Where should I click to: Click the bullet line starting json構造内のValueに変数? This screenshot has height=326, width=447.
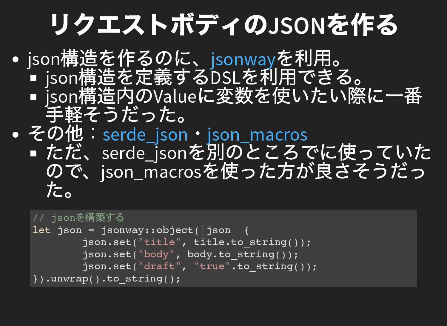[x=234, y=96]
